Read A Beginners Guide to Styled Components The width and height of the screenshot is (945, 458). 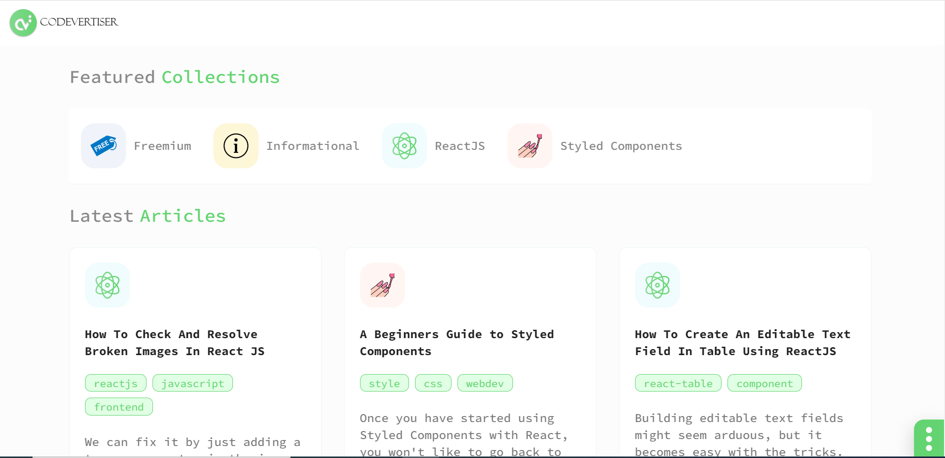point(456,343)
